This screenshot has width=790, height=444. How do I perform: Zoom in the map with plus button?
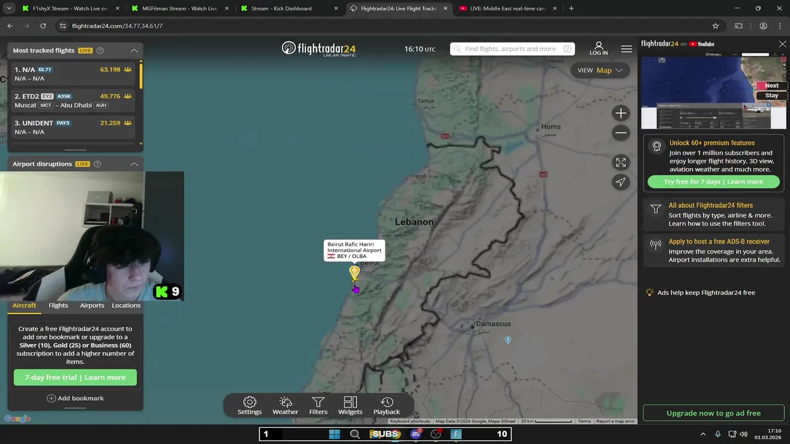coord(621,113)
